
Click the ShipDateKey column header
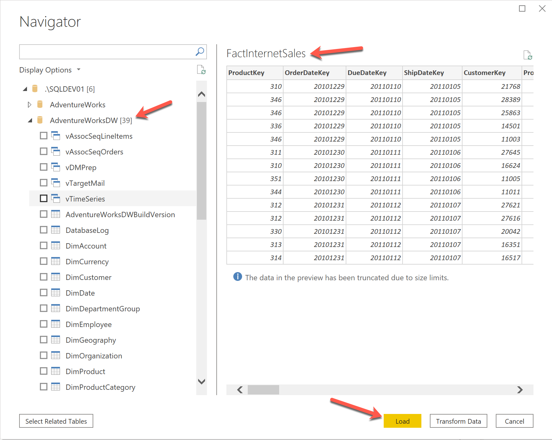[432, 73]
